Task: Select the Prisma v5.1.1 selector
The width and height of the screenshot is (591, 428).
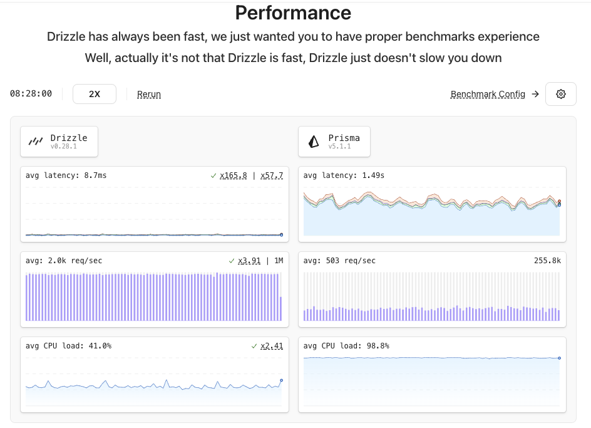Action: [334, 142]
